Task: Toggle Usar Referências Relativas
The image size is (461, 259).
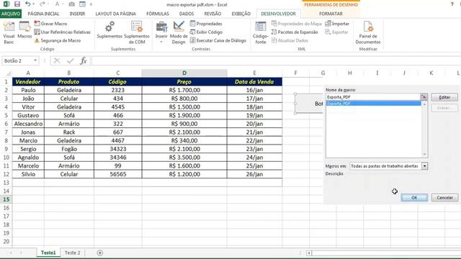Action: pyautogui.click(x=63, y=32)
